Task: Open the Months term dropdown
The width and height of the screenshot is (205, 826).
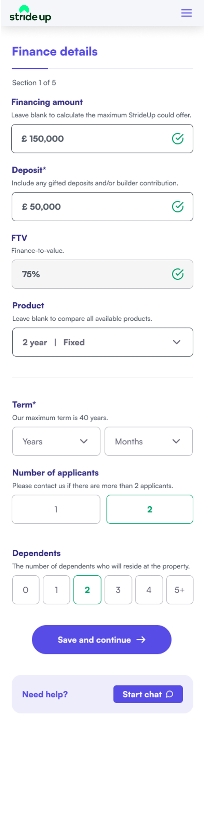Action: [149, 441]
